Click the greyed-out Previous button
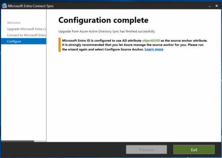Image resolution: width=222 pixels, height=158 pixels. (147, 150)
